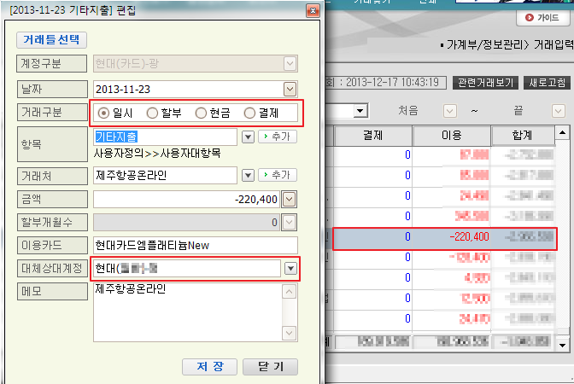This screenshot has height=384, width=574.
Task: Click the 관련거래보기 button
Action: click(x=485, y=83)
